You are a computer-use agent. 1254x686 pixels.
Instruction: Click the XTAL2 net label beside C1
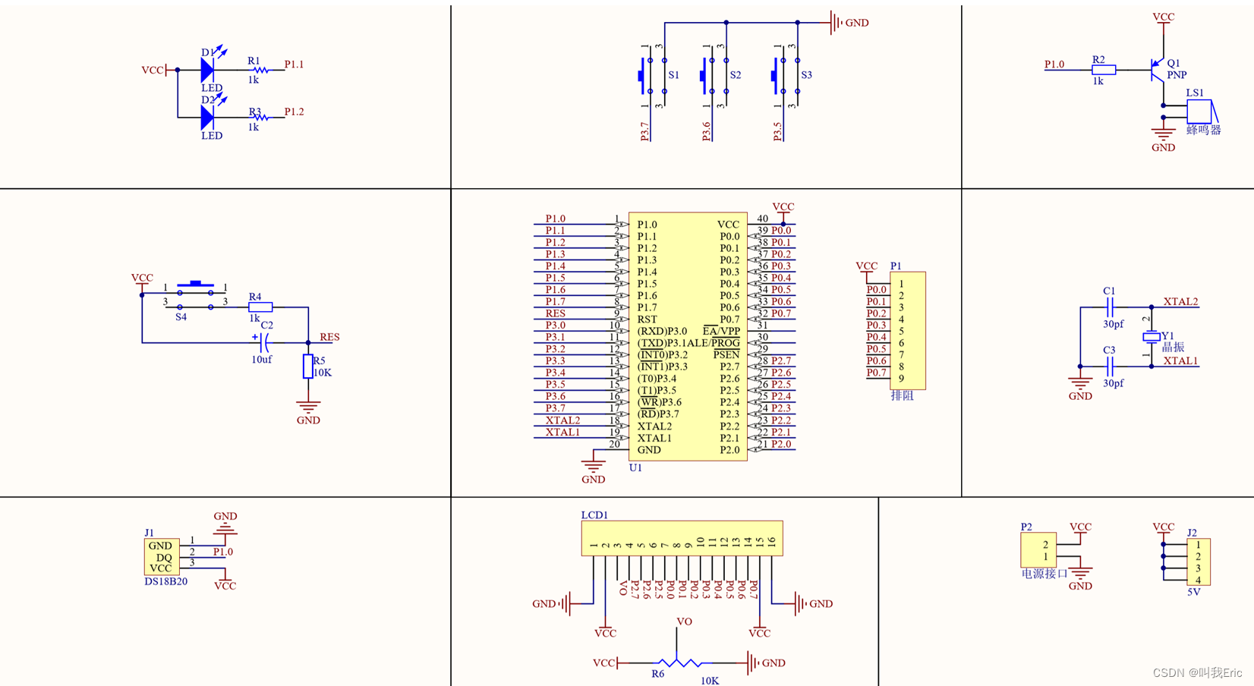coord(1180,301)
